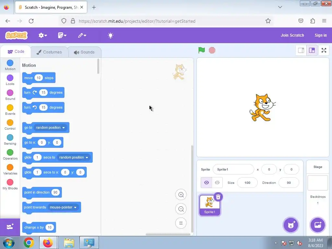332x249 pixels.
Task: Reset workspace zoom to default
Action: pyautogui.click(x=181, y=223)
